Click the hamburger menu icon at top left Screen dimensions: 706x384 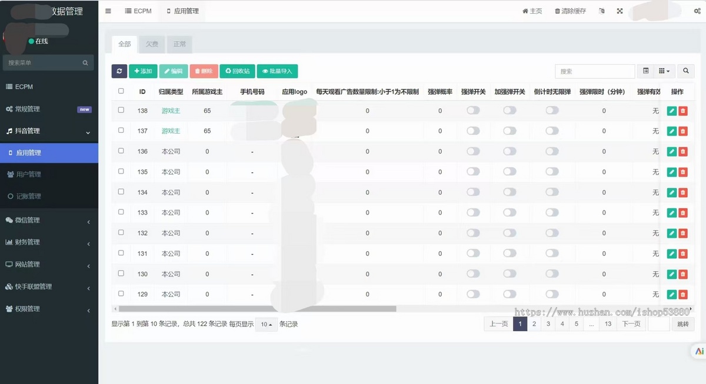tap(108, 11)
